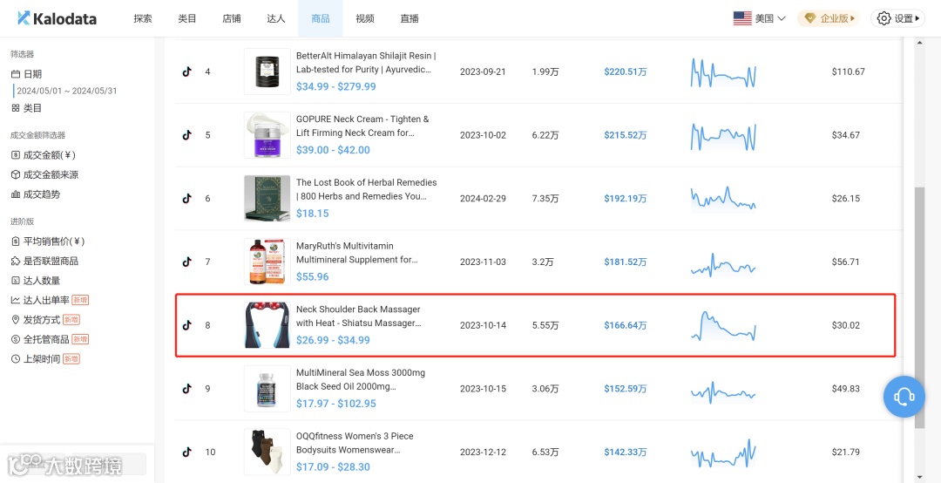Viewport: 941px width, 483px height.
Task: Select the 成交金额来源 filter
Action: point(44,175)
